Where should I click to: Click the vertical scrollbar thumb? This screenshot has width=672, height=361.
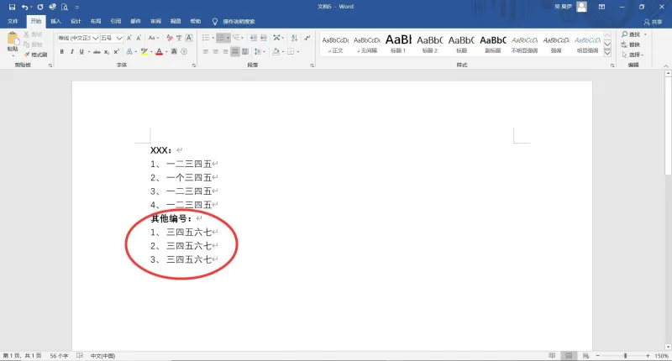pyautogui.click(x=668, y=124)
